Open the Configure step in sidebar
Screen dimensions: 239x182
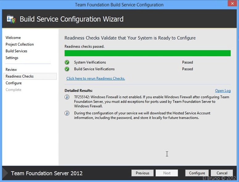click(14, 83)
